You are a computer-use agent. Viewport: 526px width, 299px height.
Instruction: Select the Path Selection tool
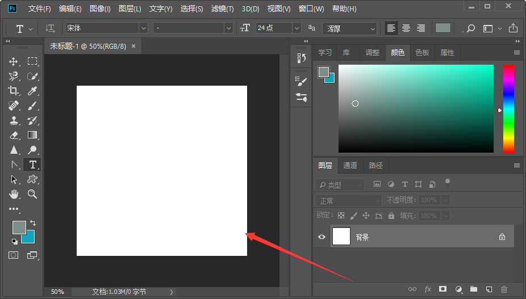(x=14, y=179)
